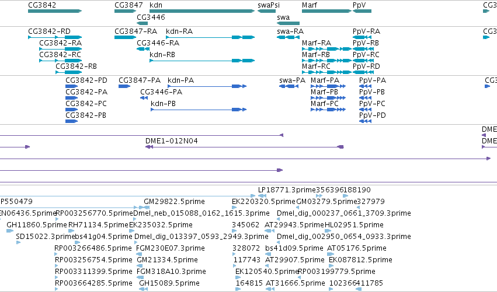The height and width of the screenshot is (292, 497).
Task: Select the PpV-PB protein label
Action: [x=372, y=92]
